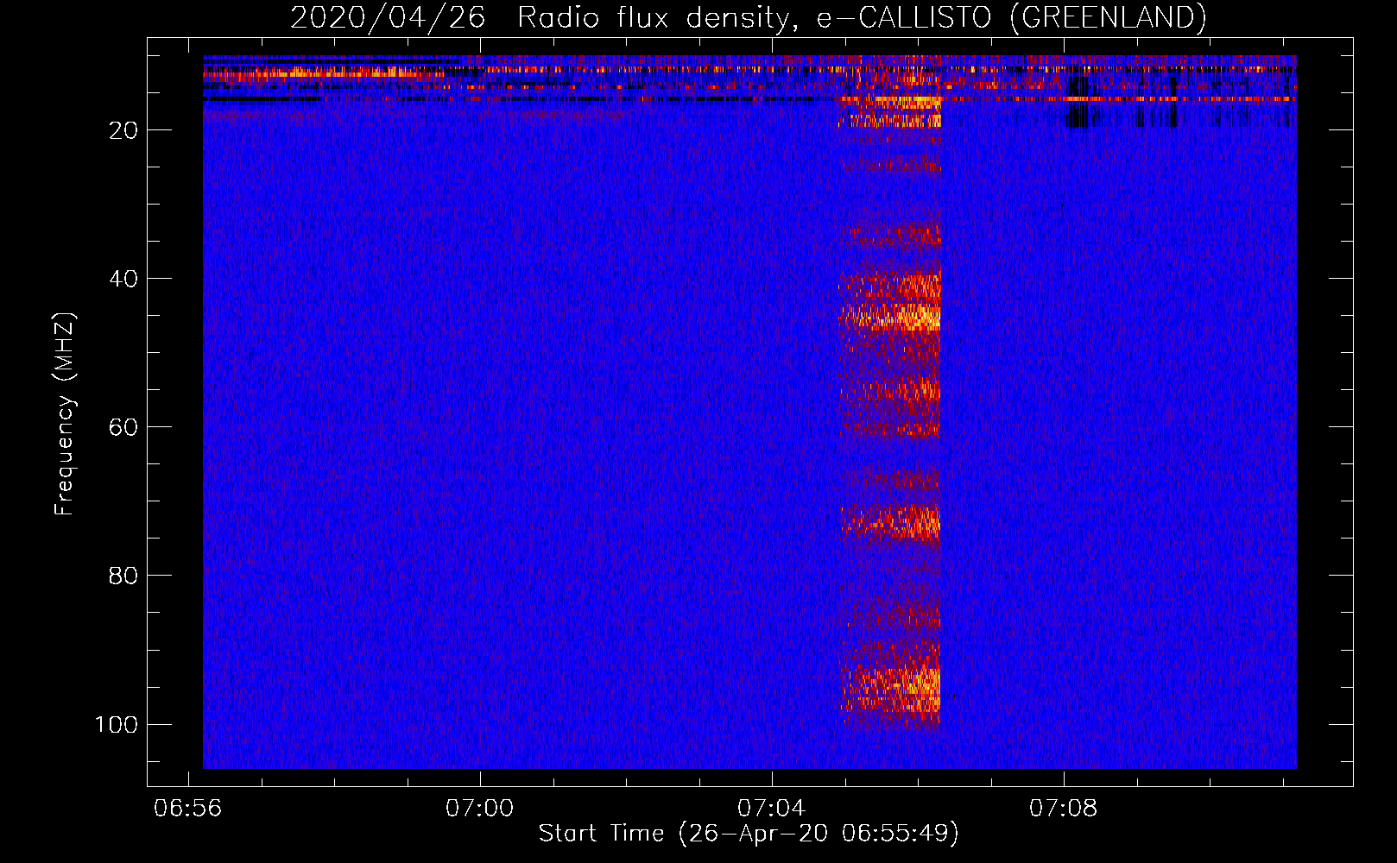Click the 'Frequency (MHZ)' y-axis label
1397x863 pixels.
[65, 413]
